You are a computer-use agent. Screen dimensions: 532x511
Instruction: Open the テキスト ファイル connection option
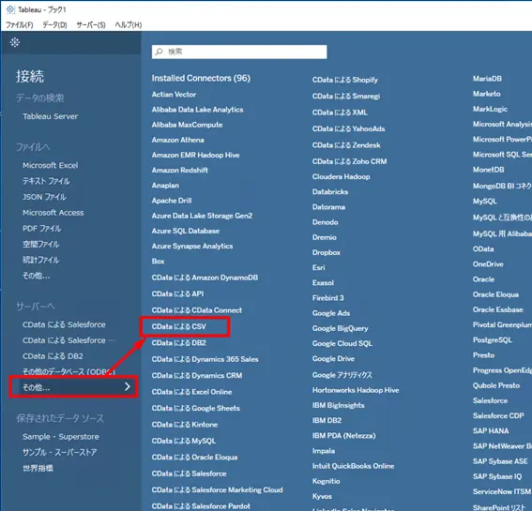pyautogui.click(x=46, y=181)
